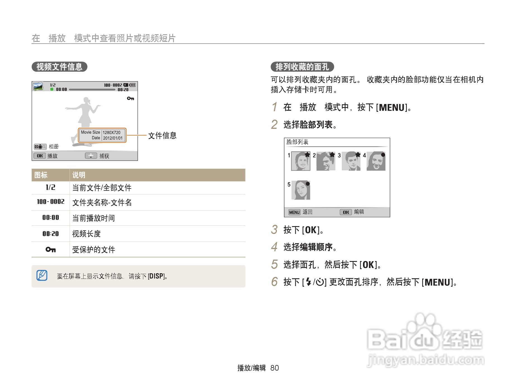Click the star marker on face 3

[x=358, y=154]
